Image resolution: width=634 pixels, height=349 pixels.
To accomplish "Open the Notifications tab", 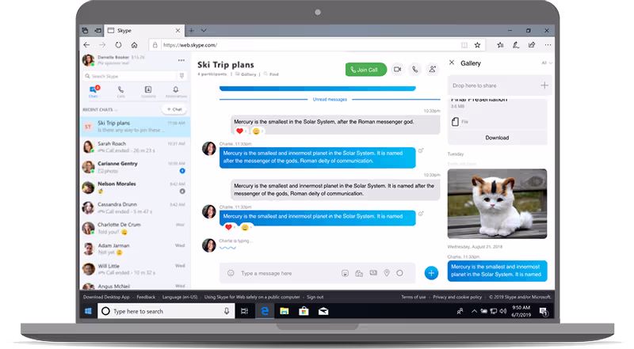I will (x=176, y=92).
